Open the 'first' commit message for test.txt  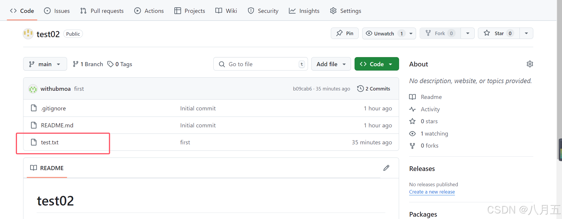tap(185, 142)
